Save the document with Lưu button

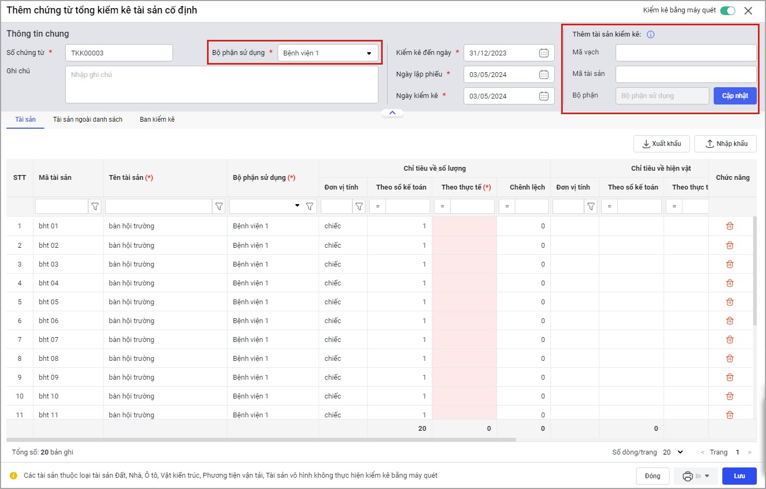pyautogui.click(x=739, y=476)
